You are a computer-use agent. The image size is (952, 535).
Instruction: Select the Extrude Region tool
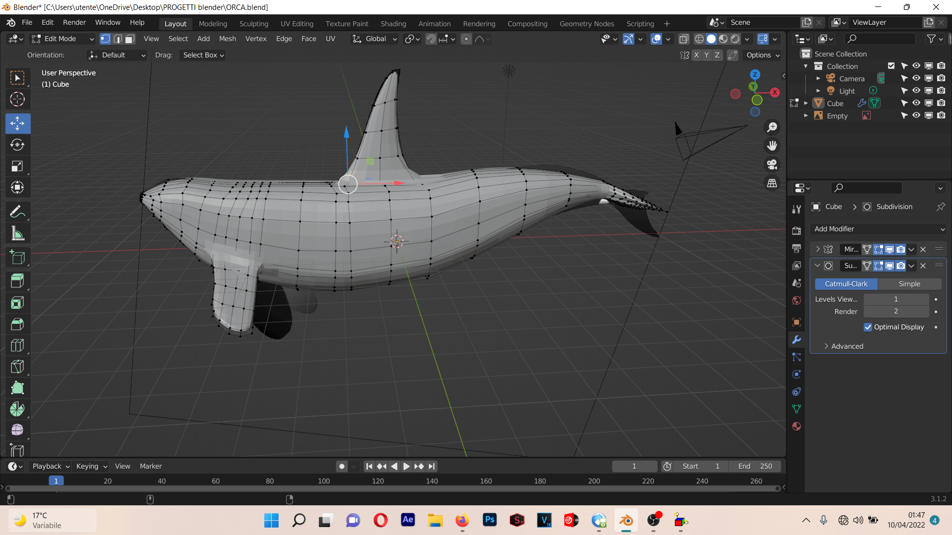17,281
